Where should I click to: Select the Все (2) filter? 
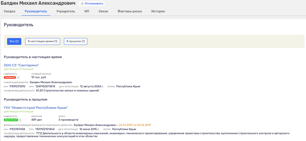point(14,41)
